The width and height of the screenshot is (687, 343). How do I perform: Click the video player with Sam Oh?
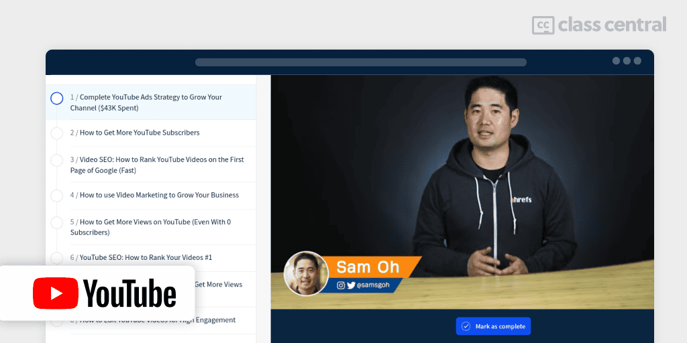click(462, 192)
